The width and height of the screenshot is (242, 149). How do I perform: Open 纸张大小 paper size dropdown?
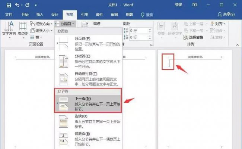[41, 31]
